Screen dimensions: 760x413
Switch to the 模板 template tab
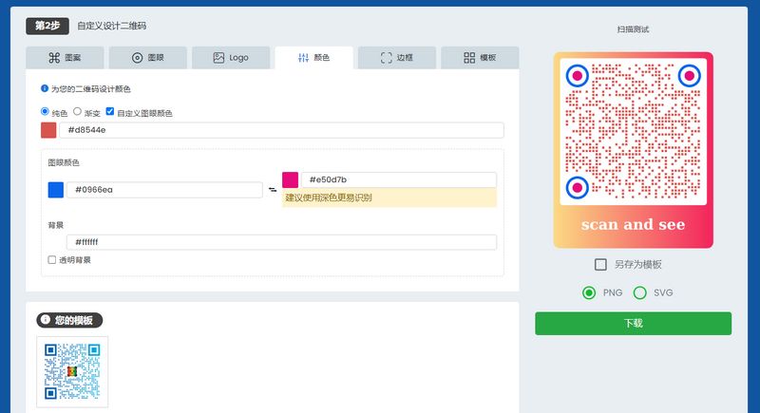click(480, 58)
